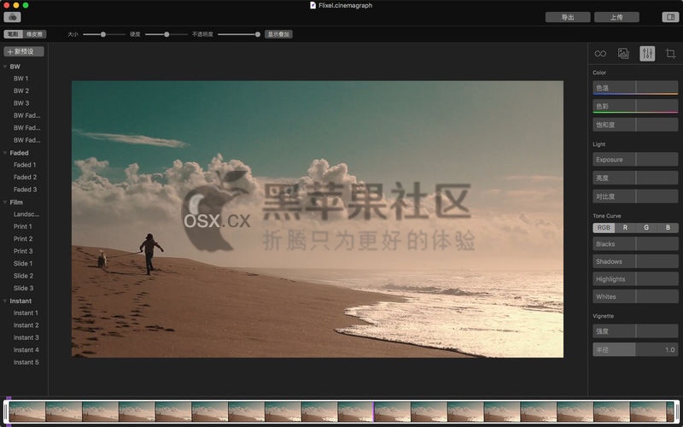Collapse the BW preset group
Screen dimensions: 683x427
pos(5,67)
